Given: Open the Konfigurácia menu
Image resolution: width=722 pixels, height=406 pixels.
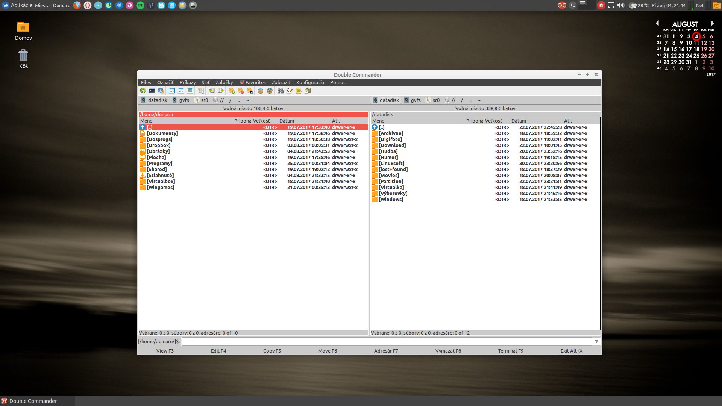Looking at the screenshot, I should point(310,82).
